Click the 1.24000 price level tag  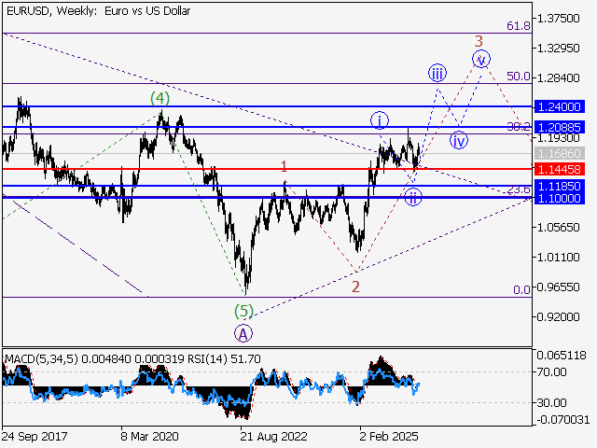[559, 107]
